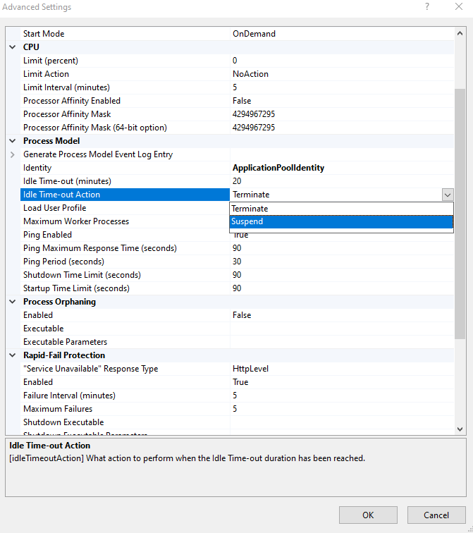The width and height of the screenshot is (473, 533).
Task: Choose Suspend from the dropdown list
Action: click(x=341, y=221)
